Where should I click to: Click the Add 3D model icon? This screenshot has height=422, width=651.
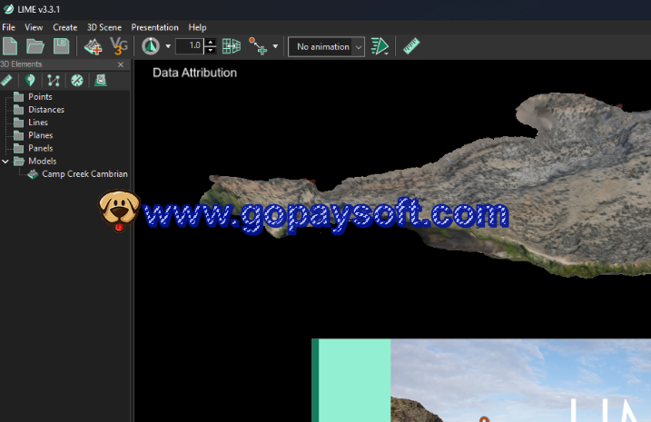point(93,45)
